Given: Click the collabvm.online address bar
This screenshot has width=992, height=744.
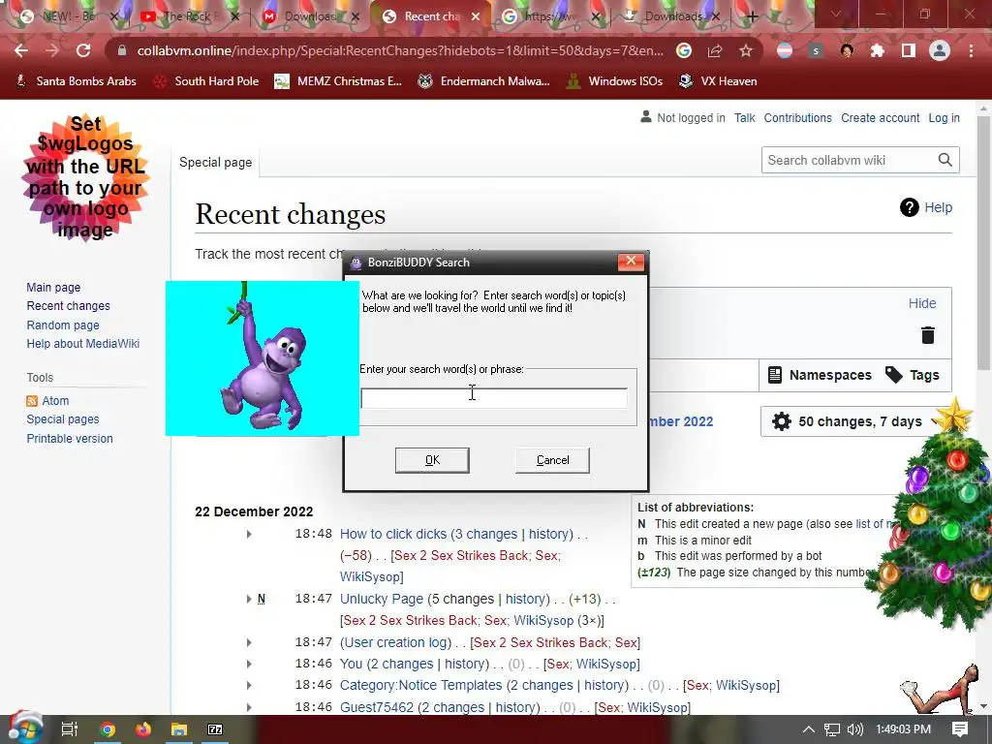Looking at the screenshot, I should tap(400, 50).
